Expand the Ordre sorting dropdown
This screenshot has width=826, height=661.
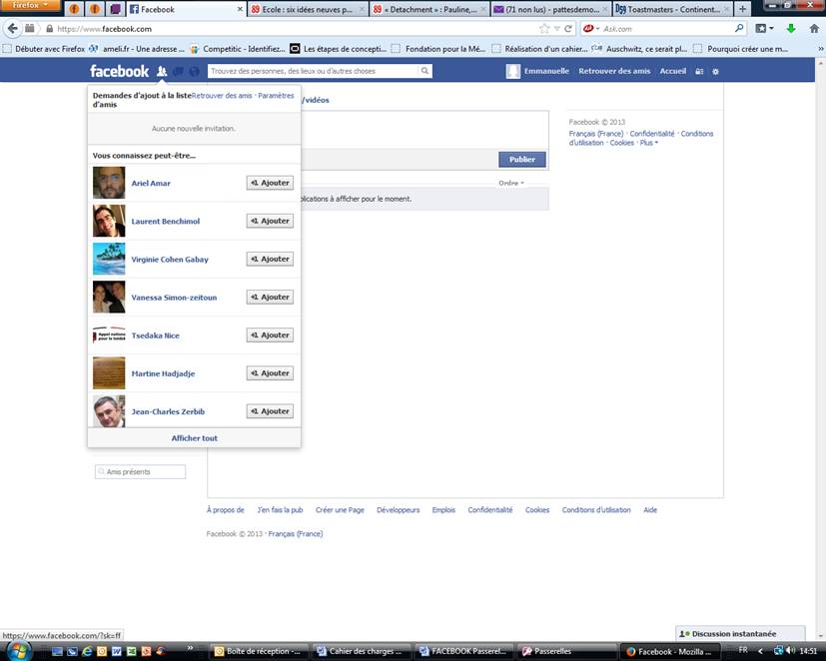coord(511,183)
